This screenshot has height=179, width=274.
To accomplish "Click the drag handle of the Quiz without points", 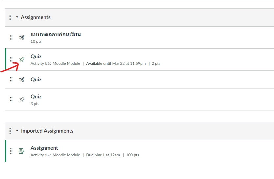I will [11, 80].
